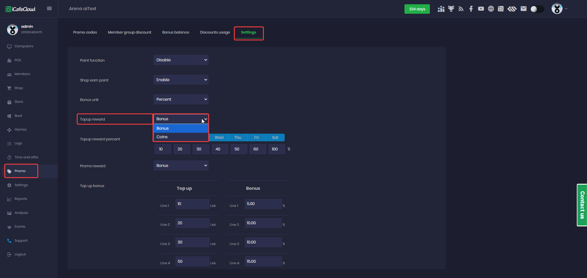The image size is (587, 278).
Task: Select the Sat day toggle
Action: click(x=275, y=138)
